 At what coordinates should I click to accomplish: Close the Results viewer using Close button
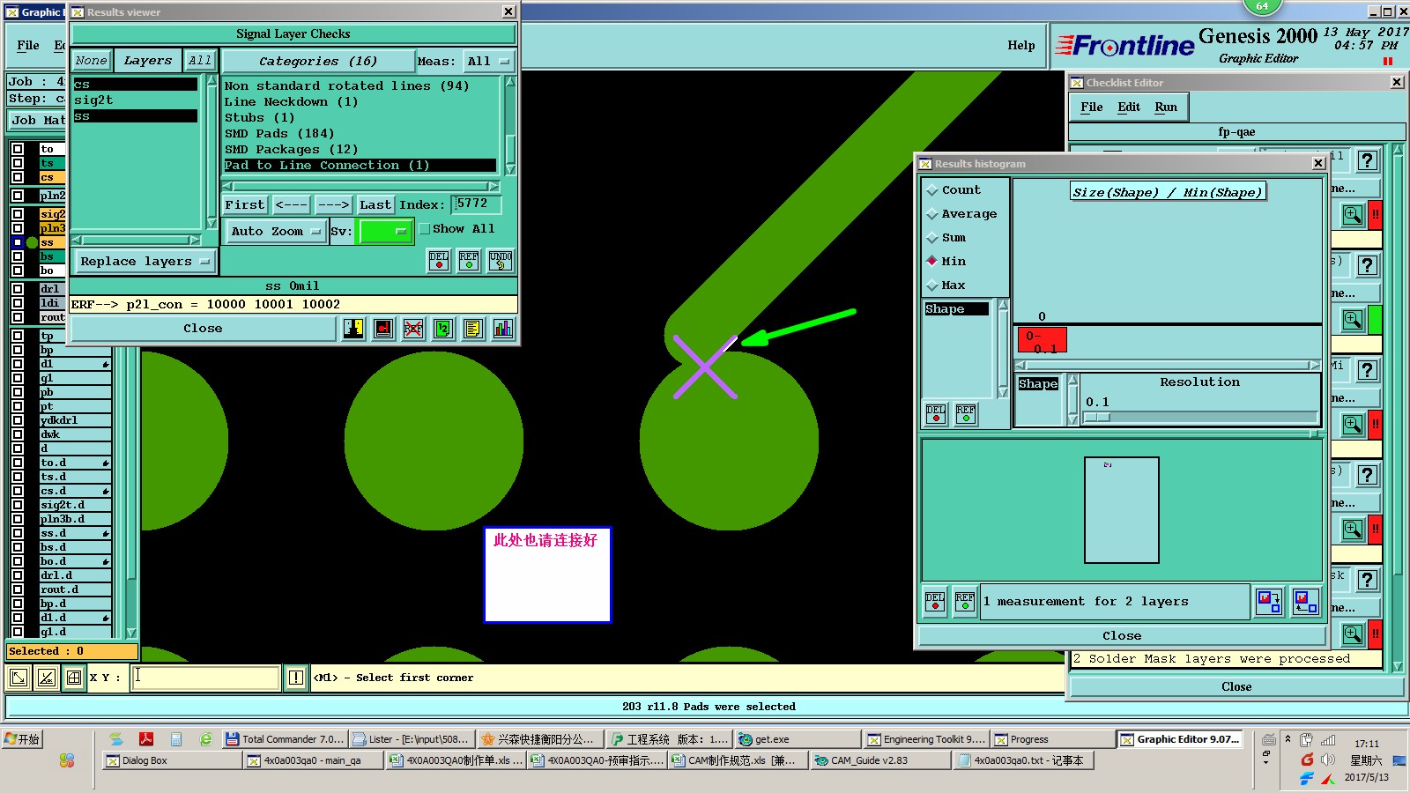point(203,329)
